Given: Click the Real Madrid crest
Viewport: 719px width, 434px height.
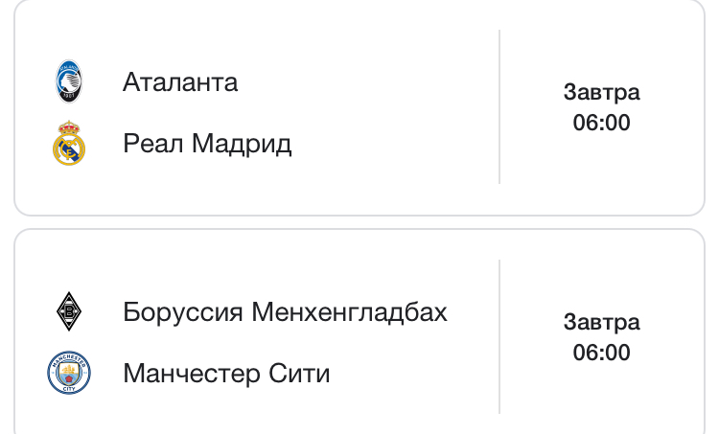Looking at the screenshot, I should 69,144.
